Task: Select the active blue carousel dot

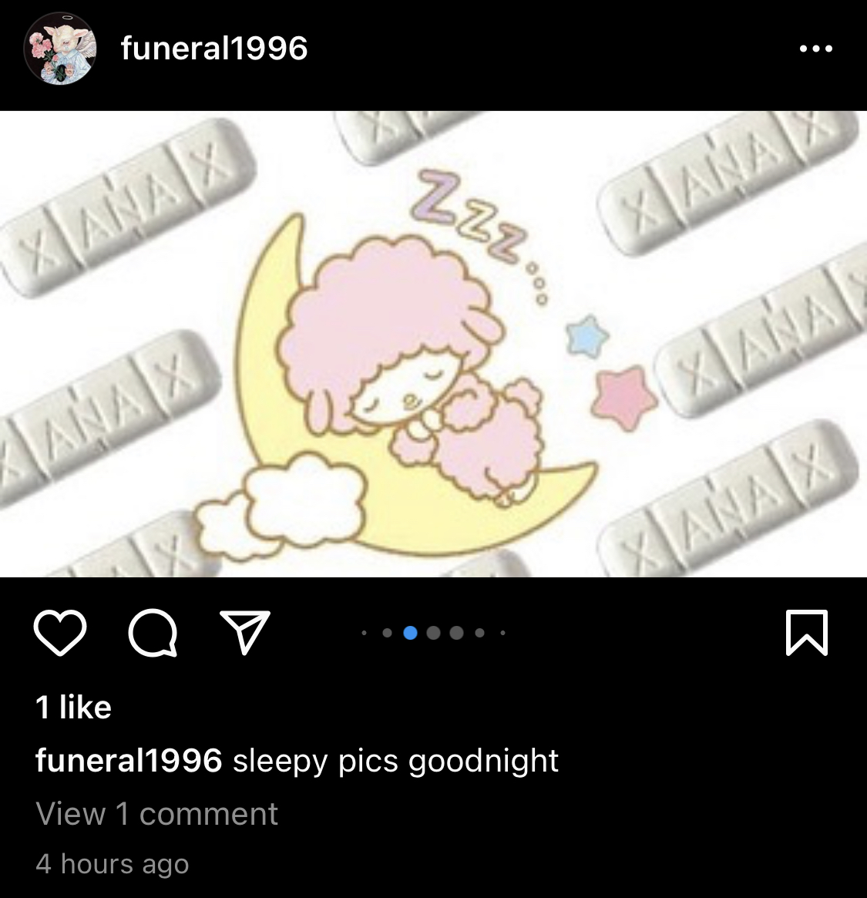Action: tap(410, 633)
